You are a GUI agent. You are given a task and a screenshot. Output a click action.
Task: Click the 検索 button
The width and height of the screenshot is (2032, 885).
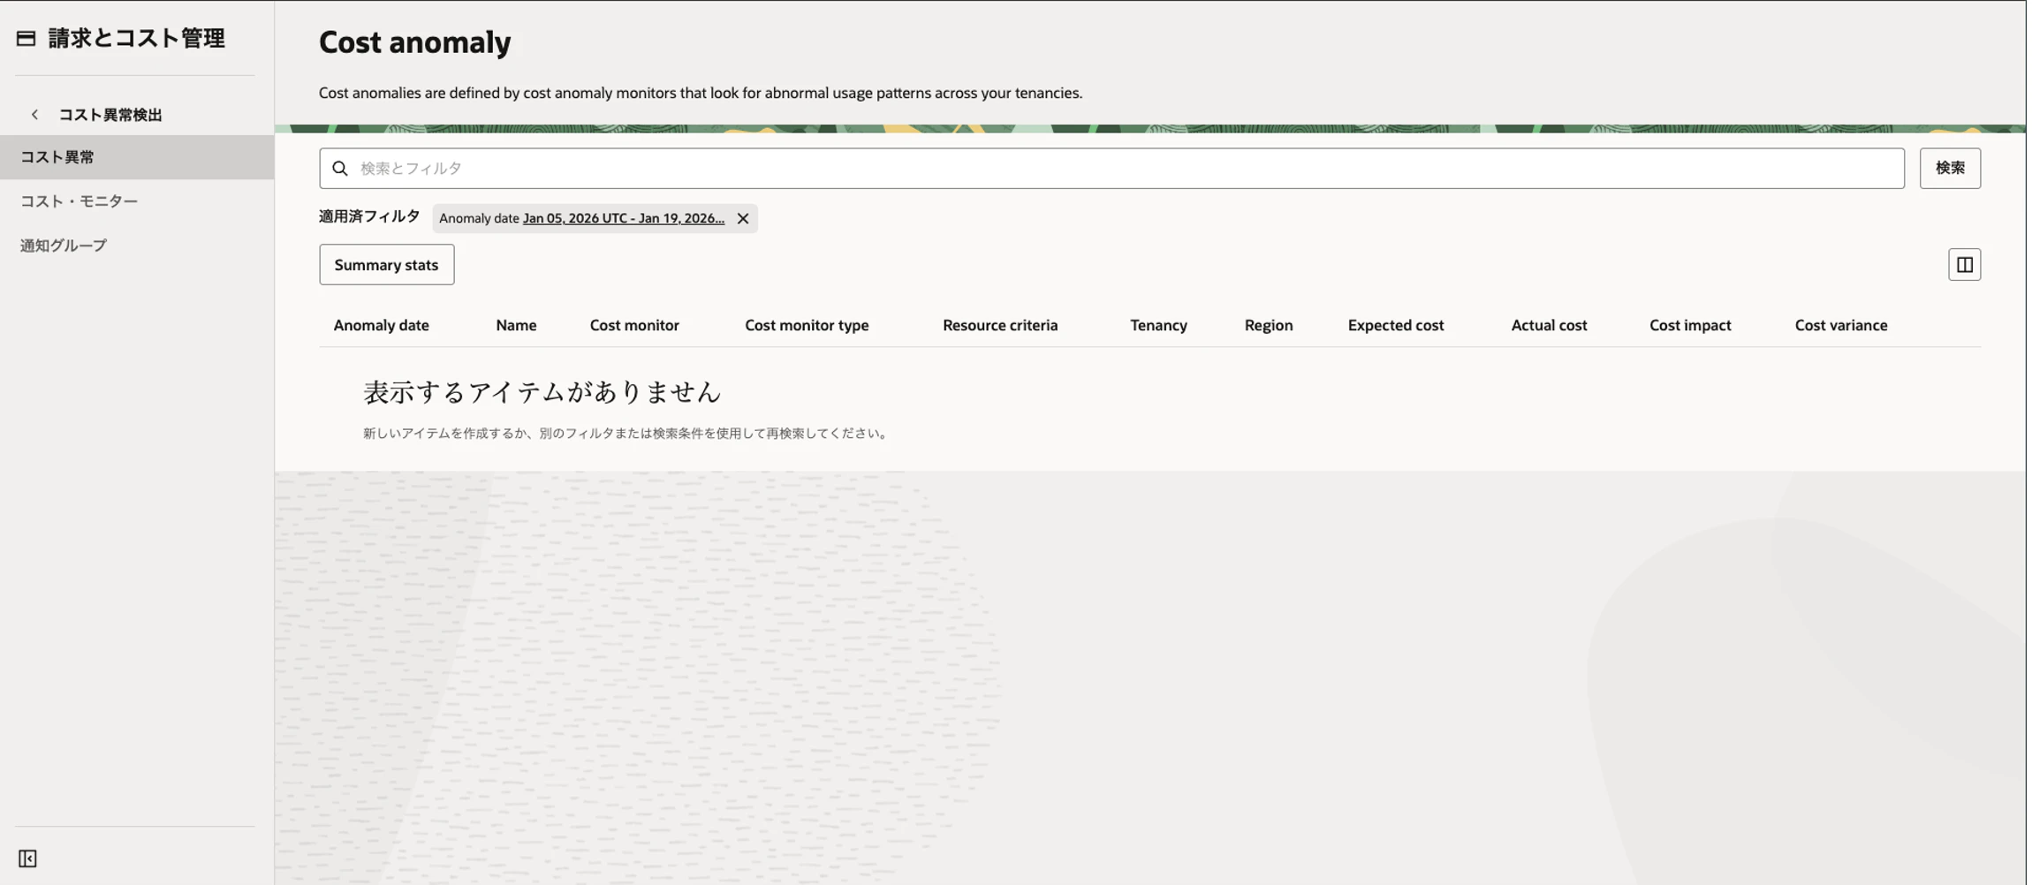pyautogui.click(x=1950, y=168)
